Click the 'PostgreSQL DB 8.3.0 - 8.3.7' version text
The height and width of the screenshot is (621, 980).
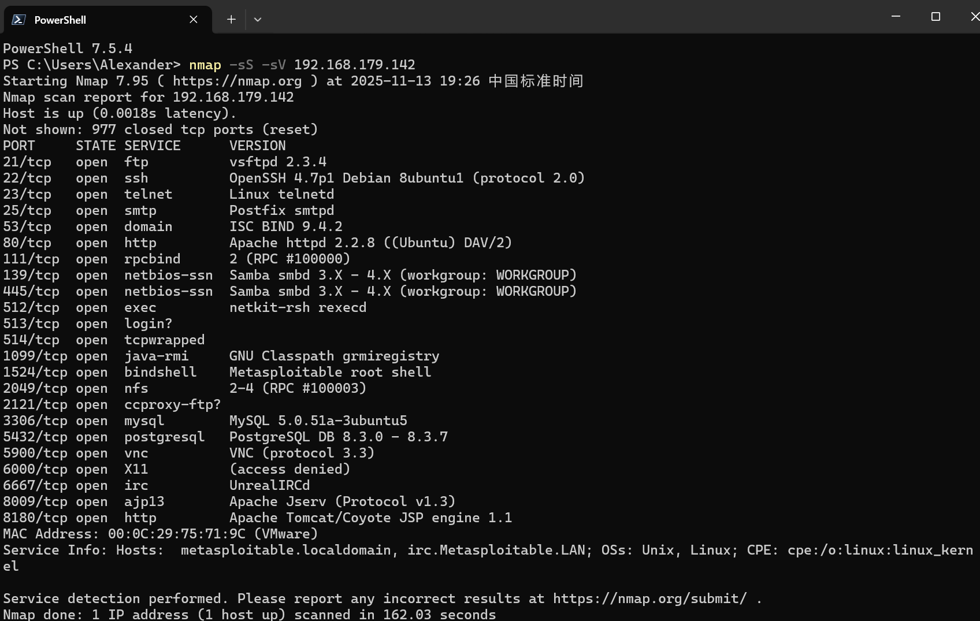tap(339, 437)
